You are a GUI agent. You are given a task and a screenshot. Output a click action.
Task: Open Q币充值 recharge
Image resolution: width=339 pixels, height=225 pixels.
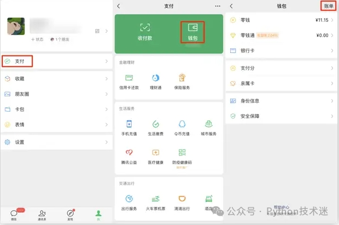pos(182,128)
